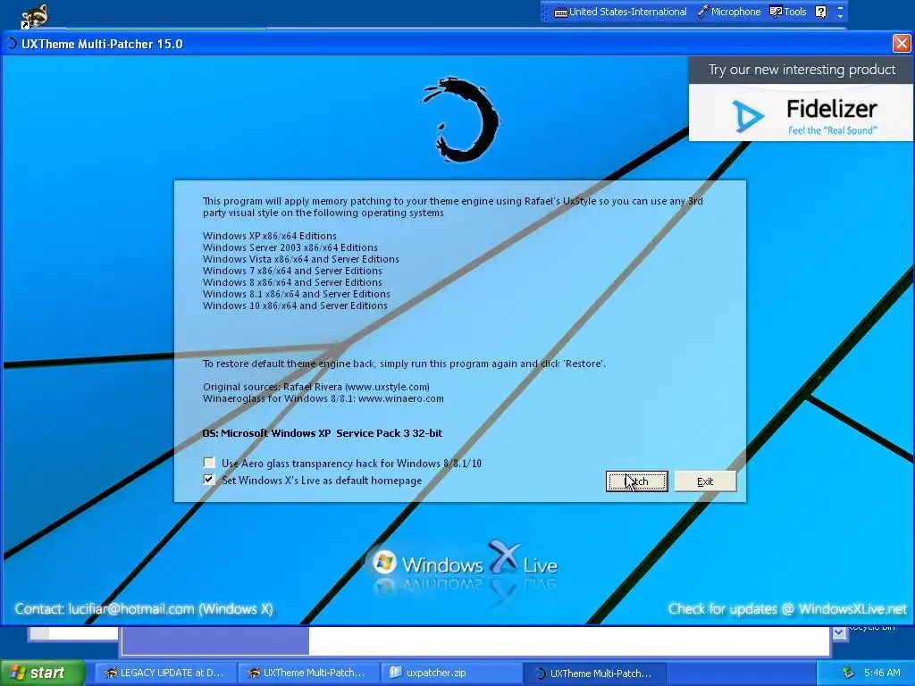Viewport: 915px width, 686px height.
Task: Click Try our new interesting product banner
Action: click(802, 70)
